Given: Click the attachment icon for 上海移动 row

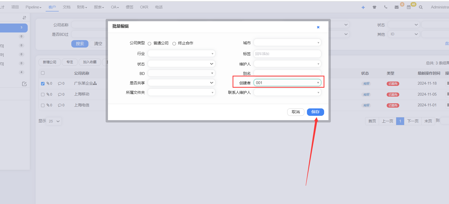Looking at the screenshot, I should click(48, 94).
